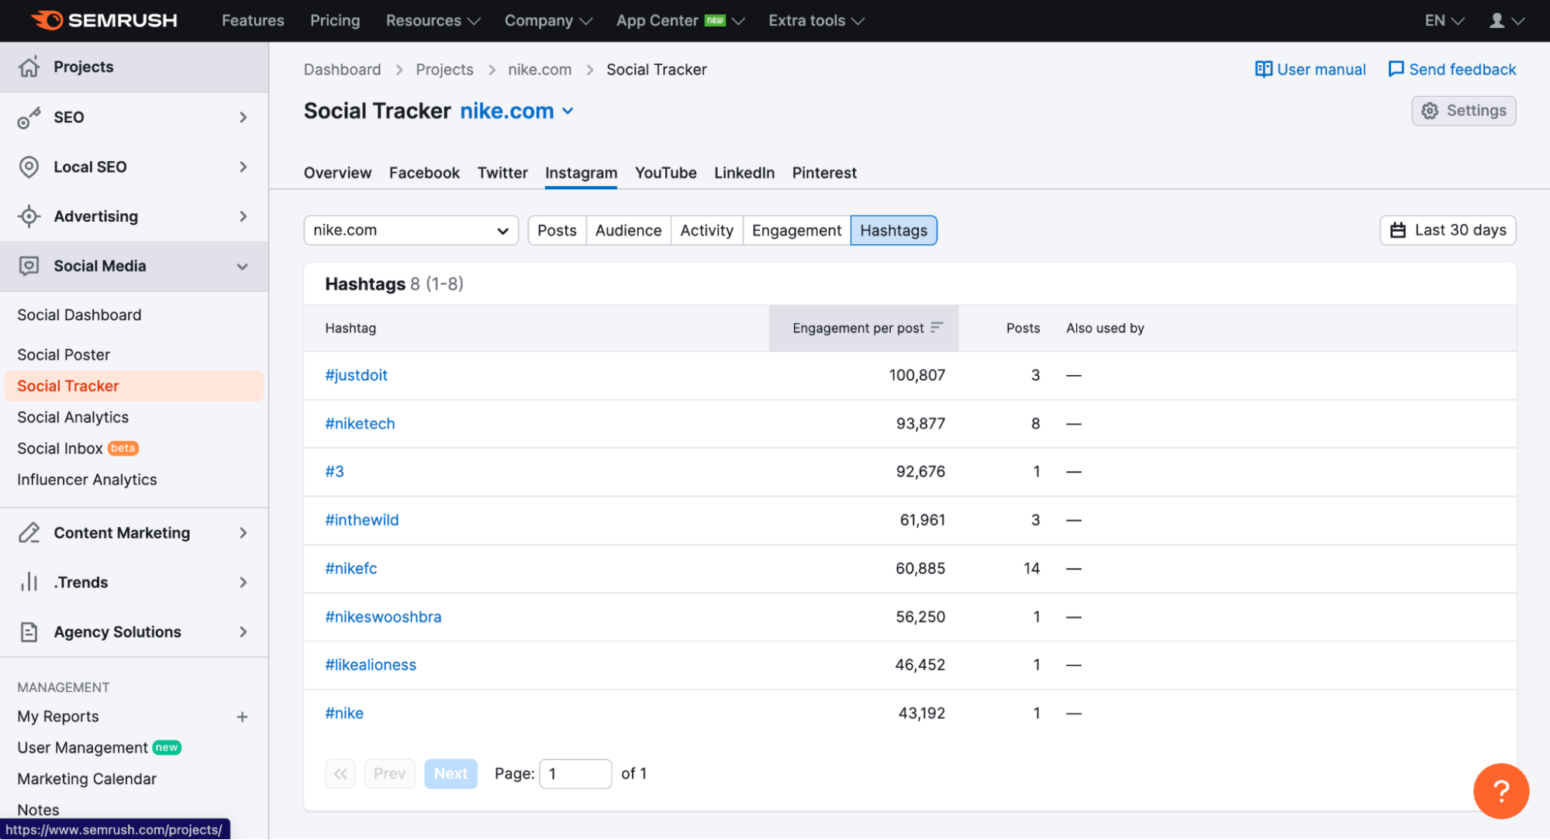Image resolution: width=1550 pixels, height=840 pixels.
Task: Expand the SEO sidebar section
Action: coord(243,118)
